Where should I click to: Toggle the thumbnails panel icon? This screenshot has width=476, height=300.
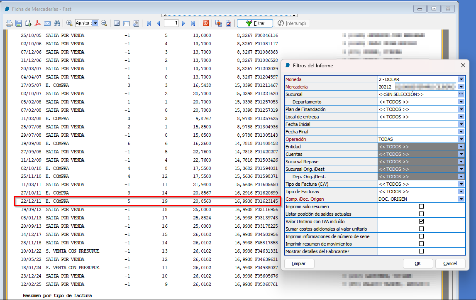coord(126,23)
